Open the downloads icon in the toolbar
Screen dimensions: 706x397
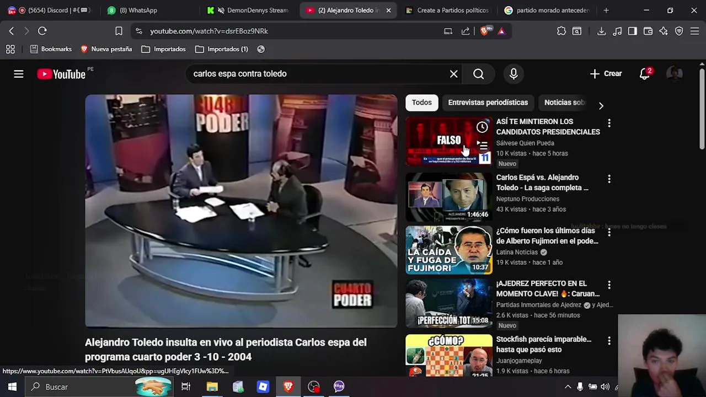tap(602, 31)
